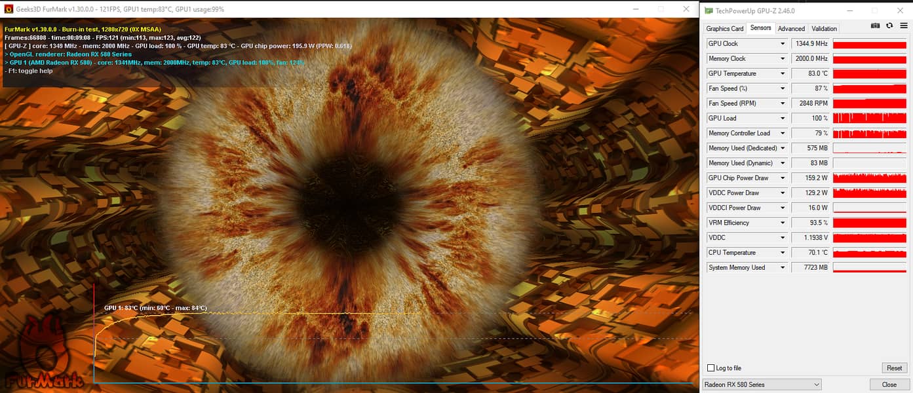
Task: Click the GPU Load history graph
Action: click(870, 119)
